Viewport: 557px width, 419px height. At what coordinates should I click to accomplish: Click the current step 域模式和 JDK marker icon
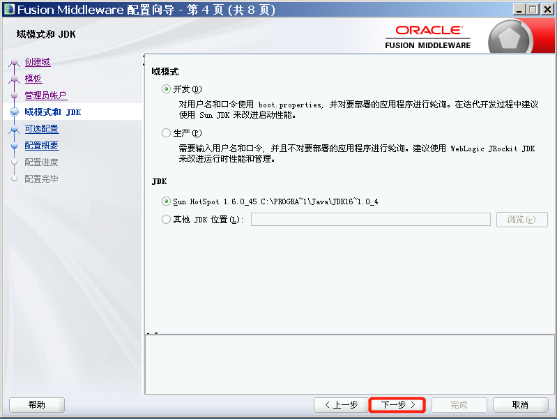[x=14, y=112]
